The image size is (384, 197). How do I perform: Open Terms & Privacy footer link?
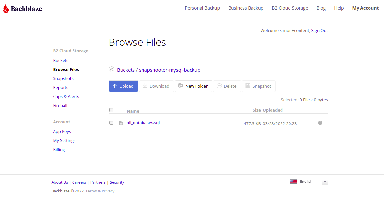pos(100,191)
